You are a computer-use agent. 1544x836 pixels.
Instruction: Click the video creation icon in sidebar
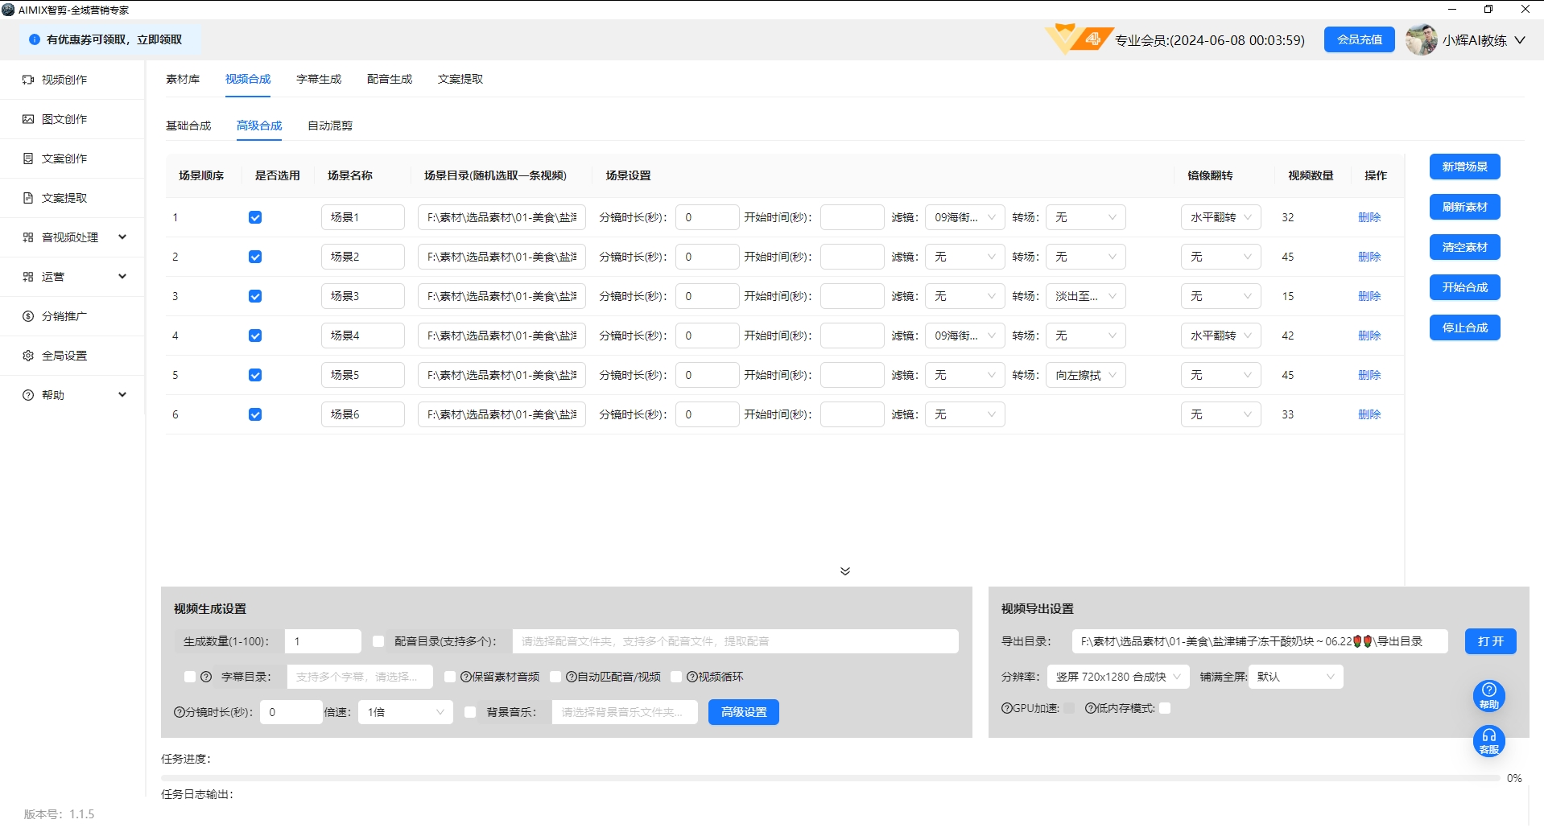(28, 80)
